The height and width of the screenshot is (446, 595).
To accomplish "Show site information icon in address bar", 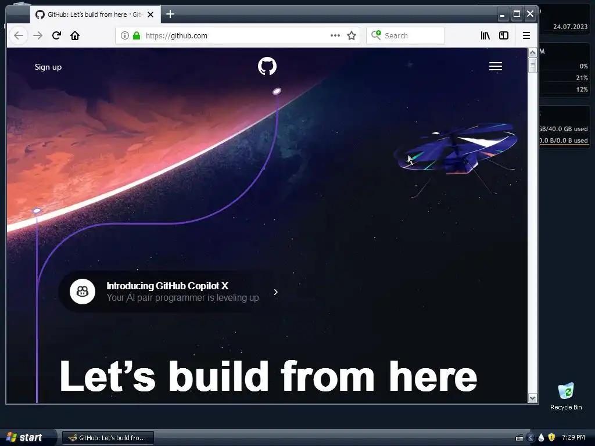I will (x=124, y=35).
